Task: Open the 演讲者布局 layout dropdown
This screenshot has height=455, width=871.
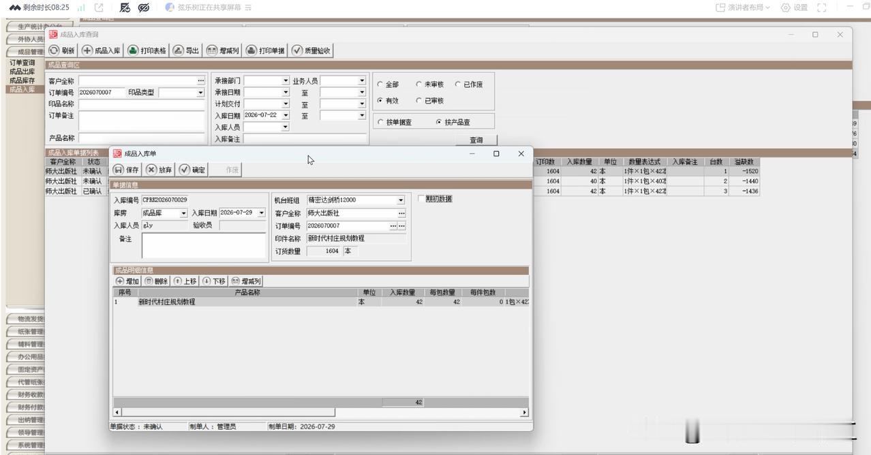Action: [x=743, y=7]
